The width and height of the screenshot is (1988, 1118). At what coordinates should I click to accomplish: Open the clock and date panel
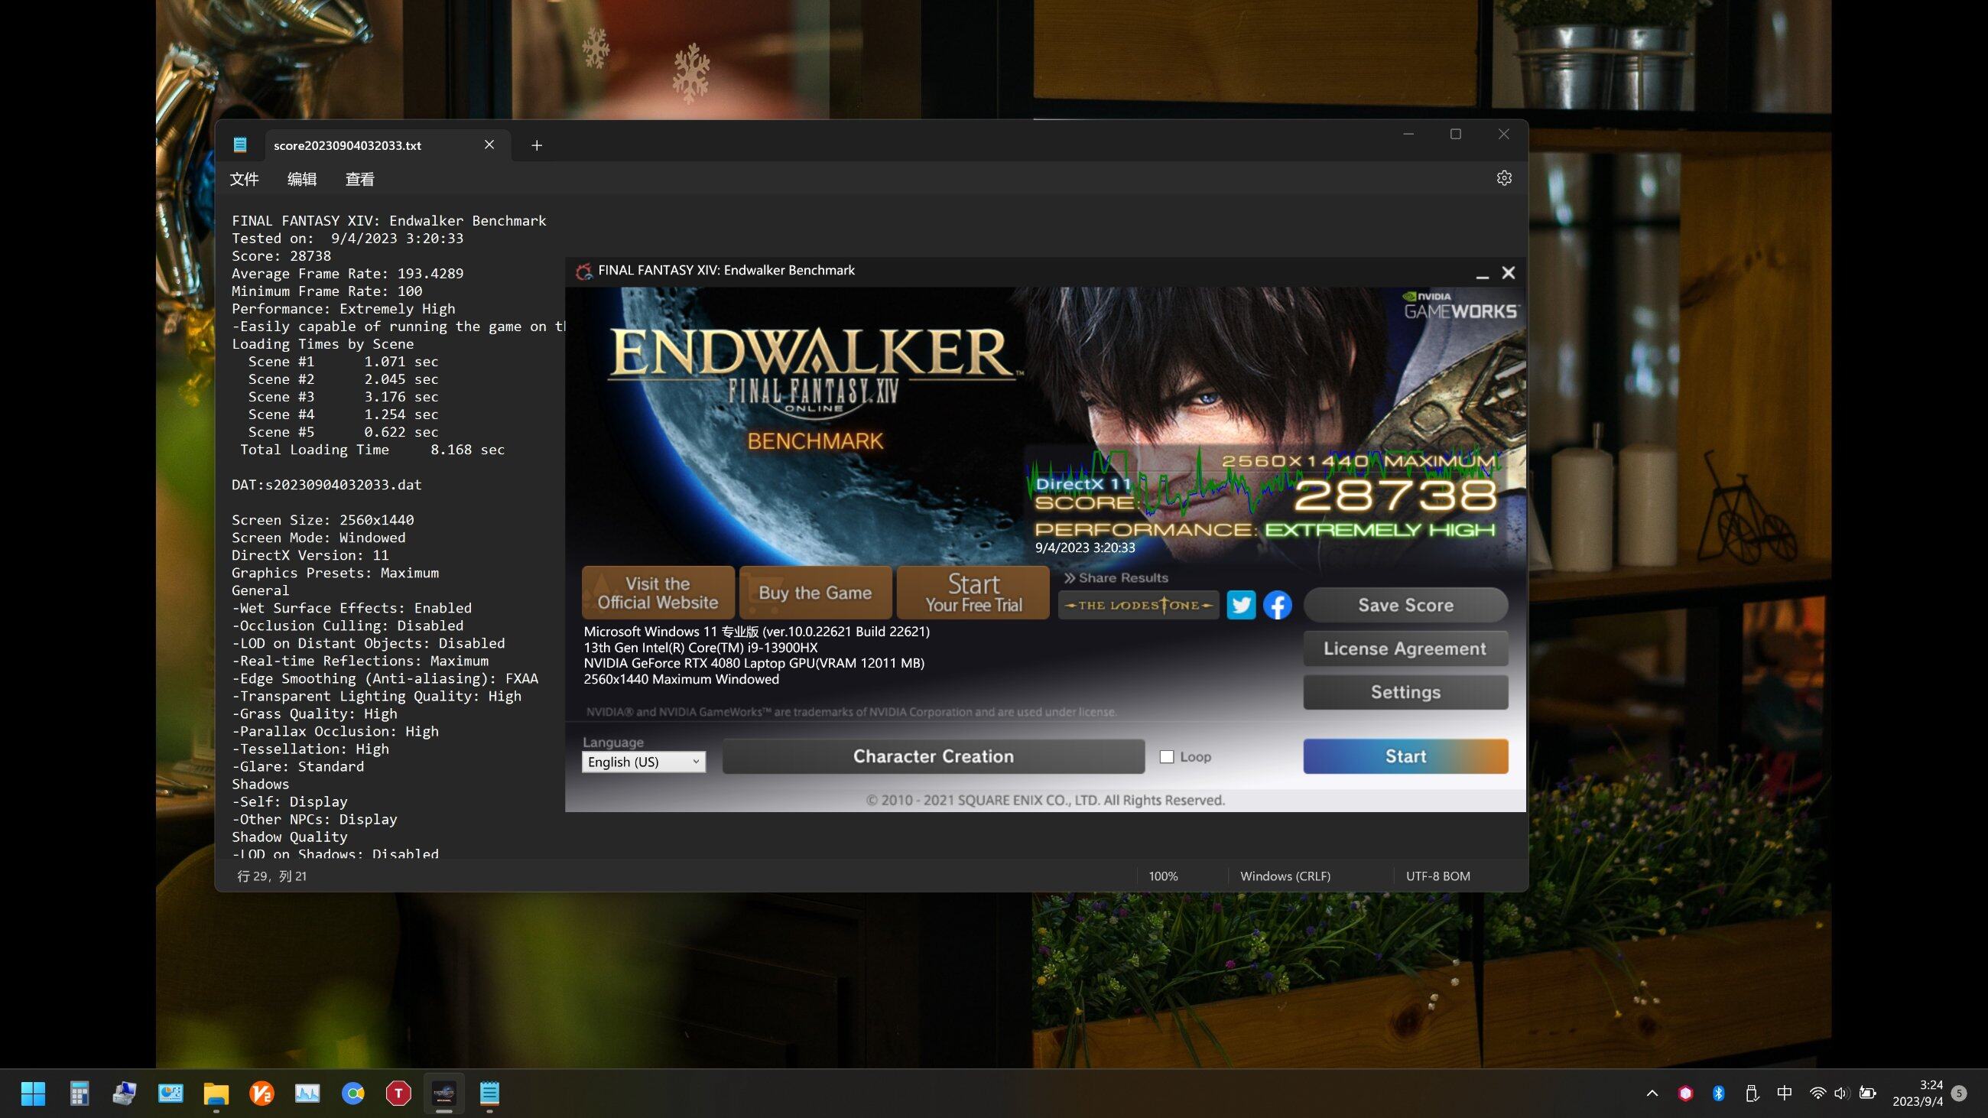click(x=1917, y=1094)
